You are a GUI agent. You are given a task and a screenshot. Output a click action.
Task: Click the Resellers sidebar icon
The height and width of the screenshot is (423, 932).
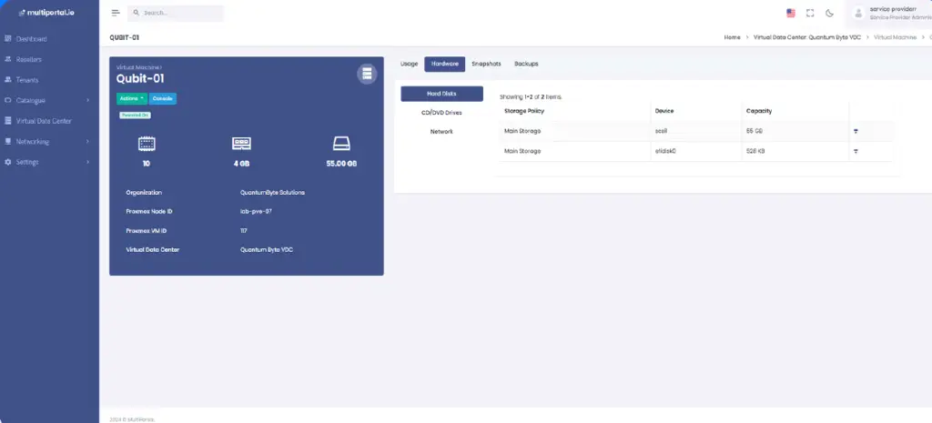coord(8,59)
